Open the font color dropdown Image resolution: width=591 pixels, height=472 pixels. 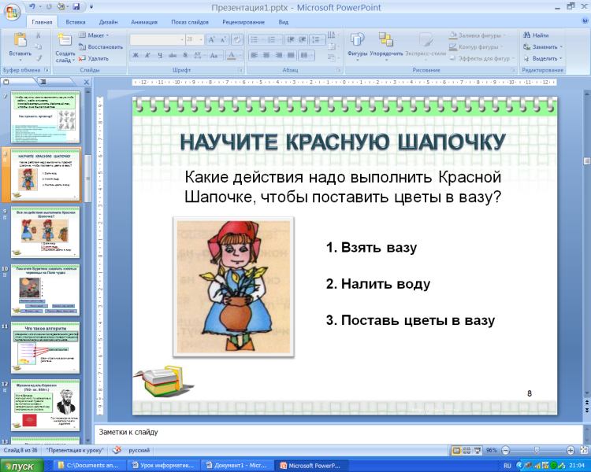point(240,55)
